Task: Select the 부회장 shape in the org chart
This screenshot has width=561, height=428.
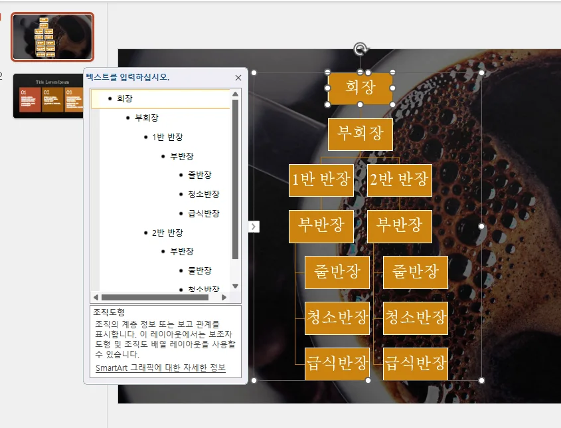Action: pos(361,134)
